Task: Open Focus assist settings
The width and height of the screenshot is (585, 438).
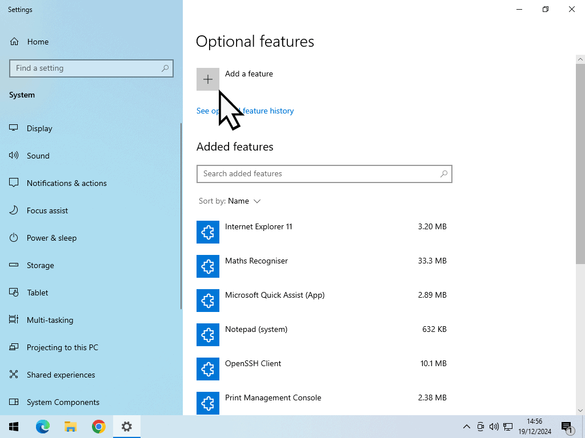Action: coord(38,211)
